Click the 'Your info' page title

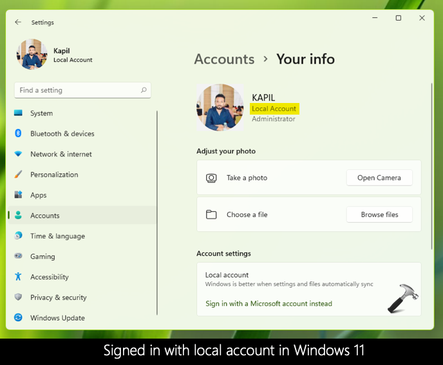305,59
